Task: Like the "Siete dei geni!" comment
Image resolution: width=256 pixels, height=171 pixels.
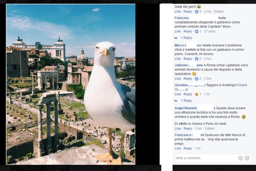Action: [178, 12]
